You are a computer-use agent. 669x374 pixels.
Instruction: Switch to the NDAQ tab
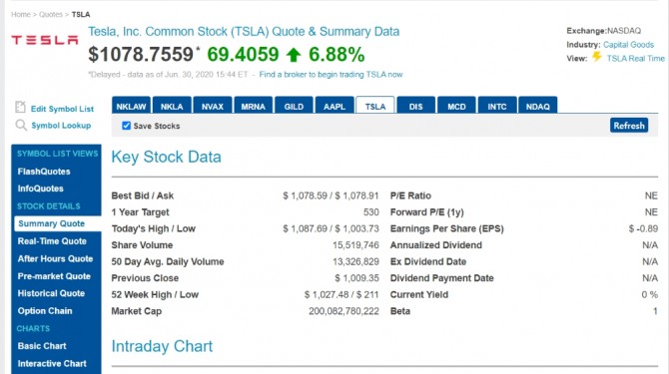point(537,105)
